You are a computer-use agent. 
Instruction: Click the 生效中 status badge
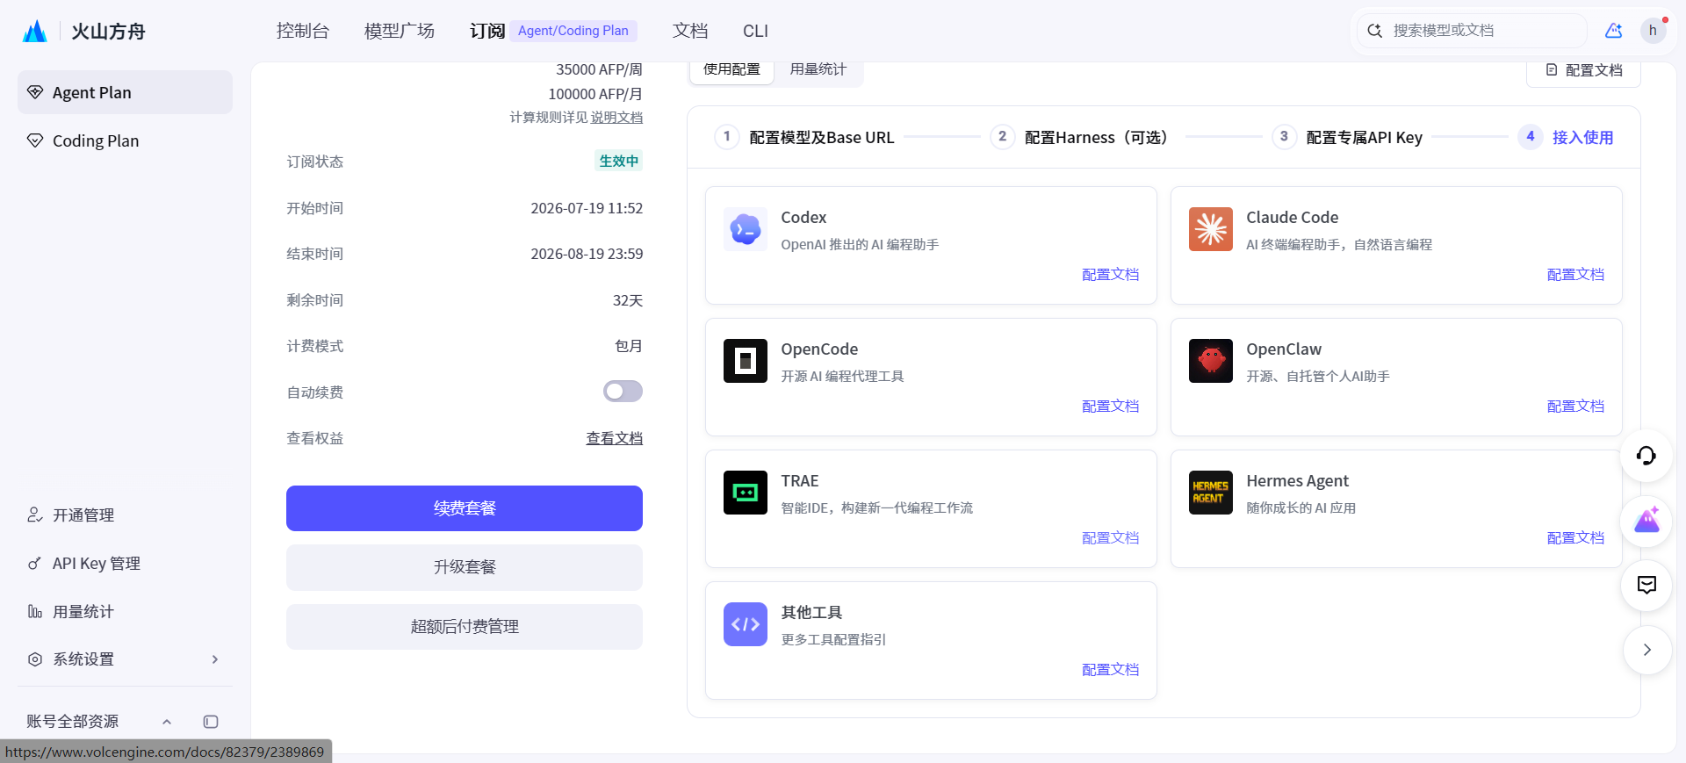tap(619, 161)
